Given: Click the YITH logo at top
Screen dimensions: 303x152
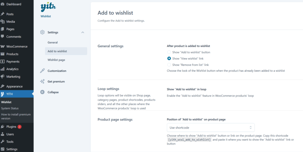Looking at the screenshot, I should [46, 7].
